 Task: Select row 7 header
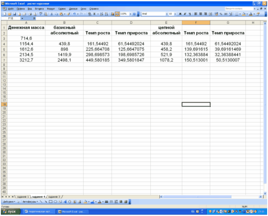point(4,60)
